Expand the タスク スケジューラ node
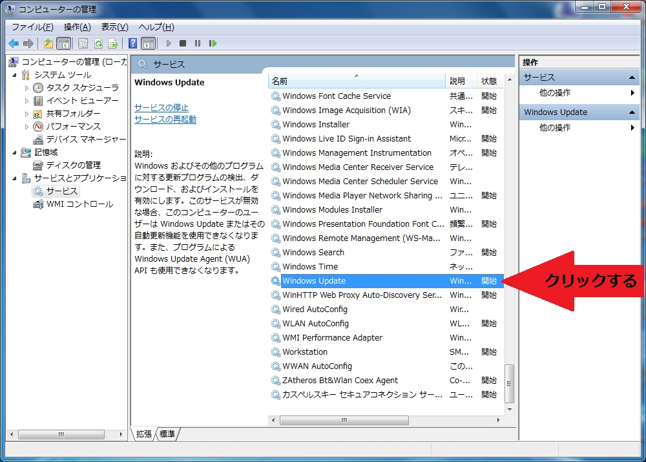This screenshot has height=462, width=646. tap(26, 88)
